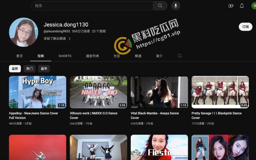Viewport: 256px width, 160px height.
Task: Switch to the SHORTS tab
Action: click(x=65, y=56)
